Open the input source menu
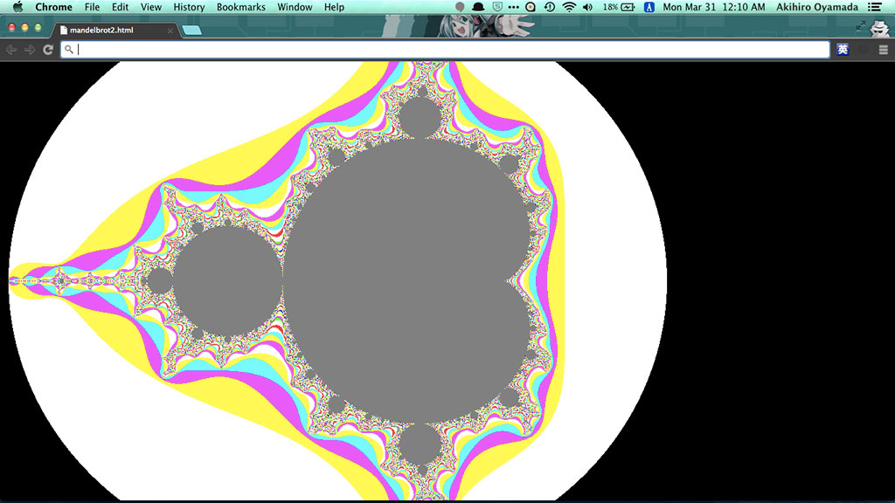Image resolution: width=895 pixels, height=503 pixels. (649, 7)
